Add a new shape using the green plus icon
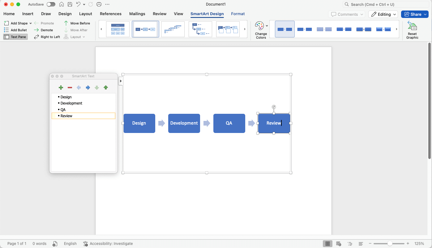The image size is (432, 248). pos(61,88)
